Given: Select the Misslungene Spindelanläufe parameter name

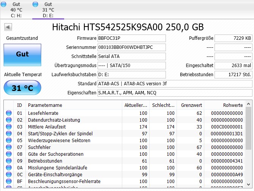Looking at the screenshot, I should (57, 168).
